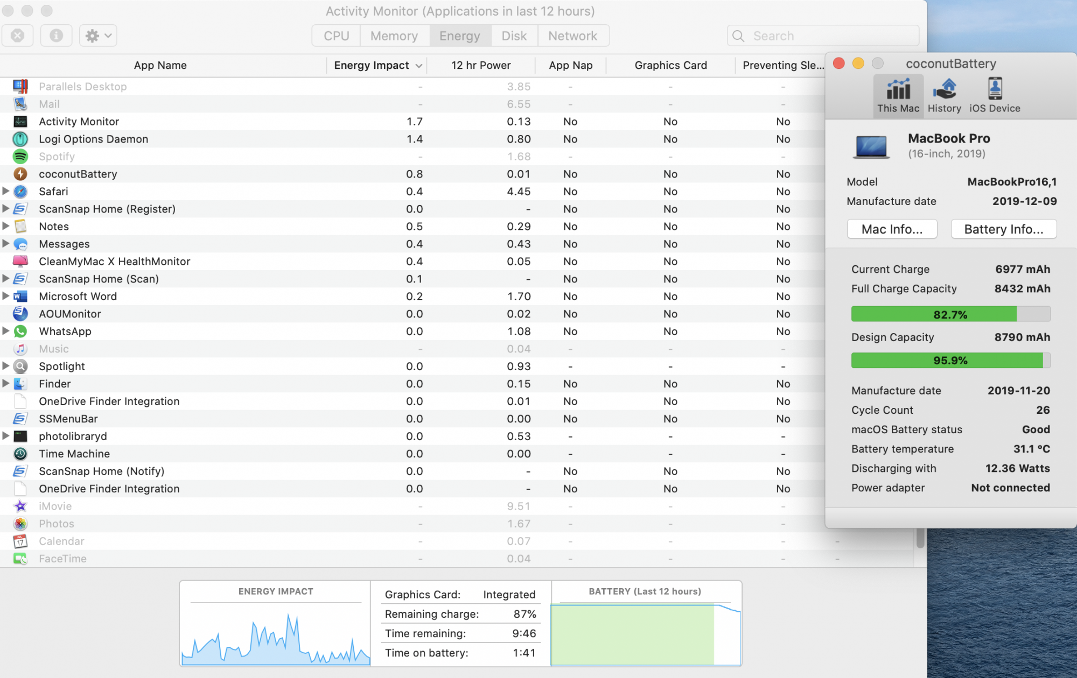Click the Logi Options Daemon icon
1077x678 pixels.
point(20,139)
